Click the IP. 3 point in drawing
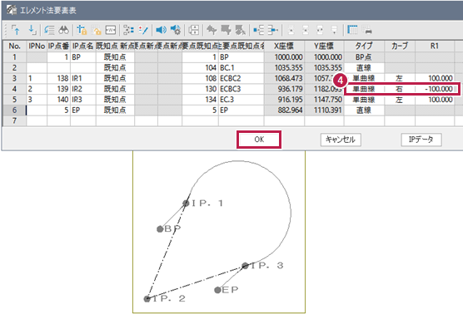The image size is (463, 314). pyautogui.click(x=245, y=266)
